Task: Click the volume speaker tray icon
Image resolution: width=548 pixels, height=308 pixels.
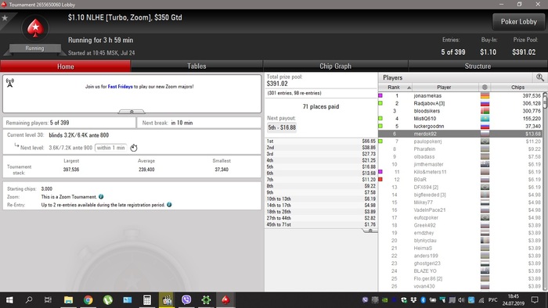Action: [x=461, y=300]
